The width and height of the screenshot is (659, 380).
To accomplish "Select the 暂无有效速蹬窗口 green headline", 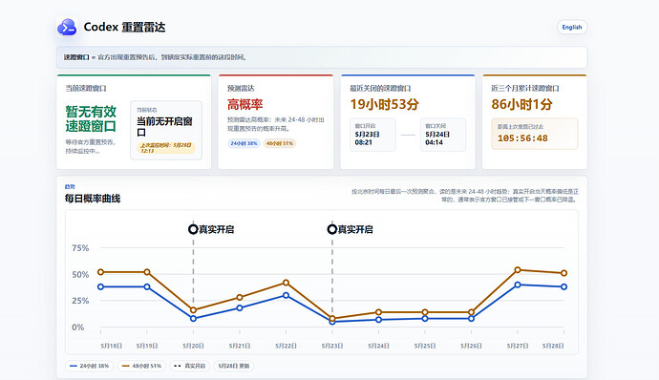I will 91,118.
